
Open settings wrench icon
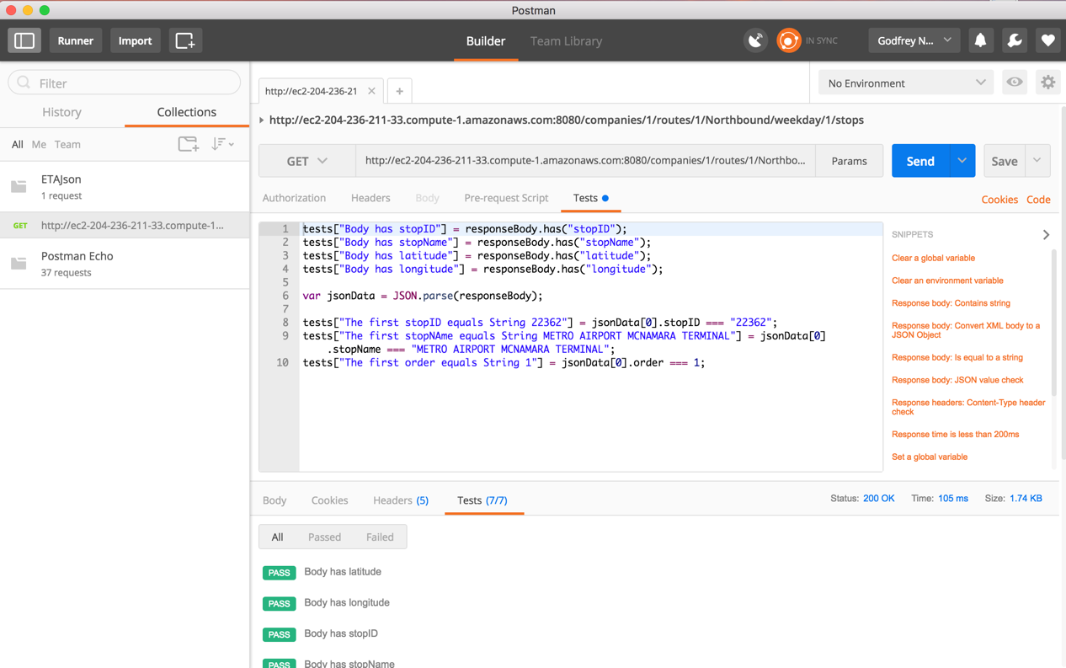[1014, 40]
